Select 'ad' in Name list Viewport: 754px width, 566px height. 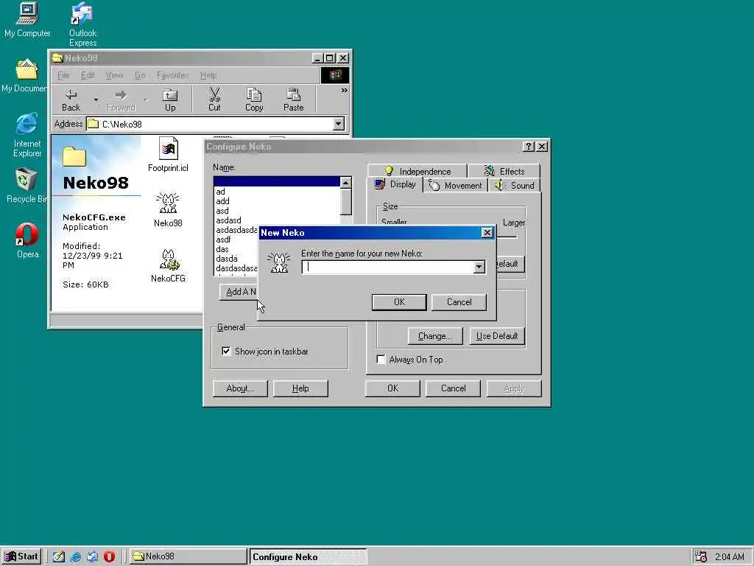point(277,192)
